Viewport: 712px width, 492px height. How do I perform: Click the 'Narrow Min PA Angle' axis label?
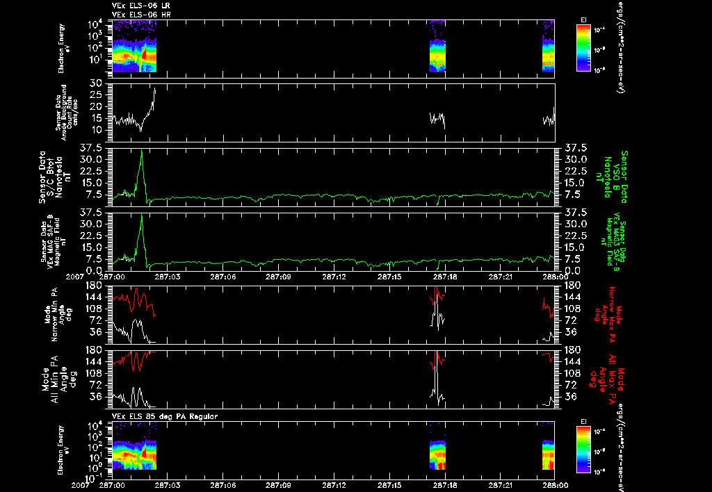pyautogui.click(x=58, y=315)
